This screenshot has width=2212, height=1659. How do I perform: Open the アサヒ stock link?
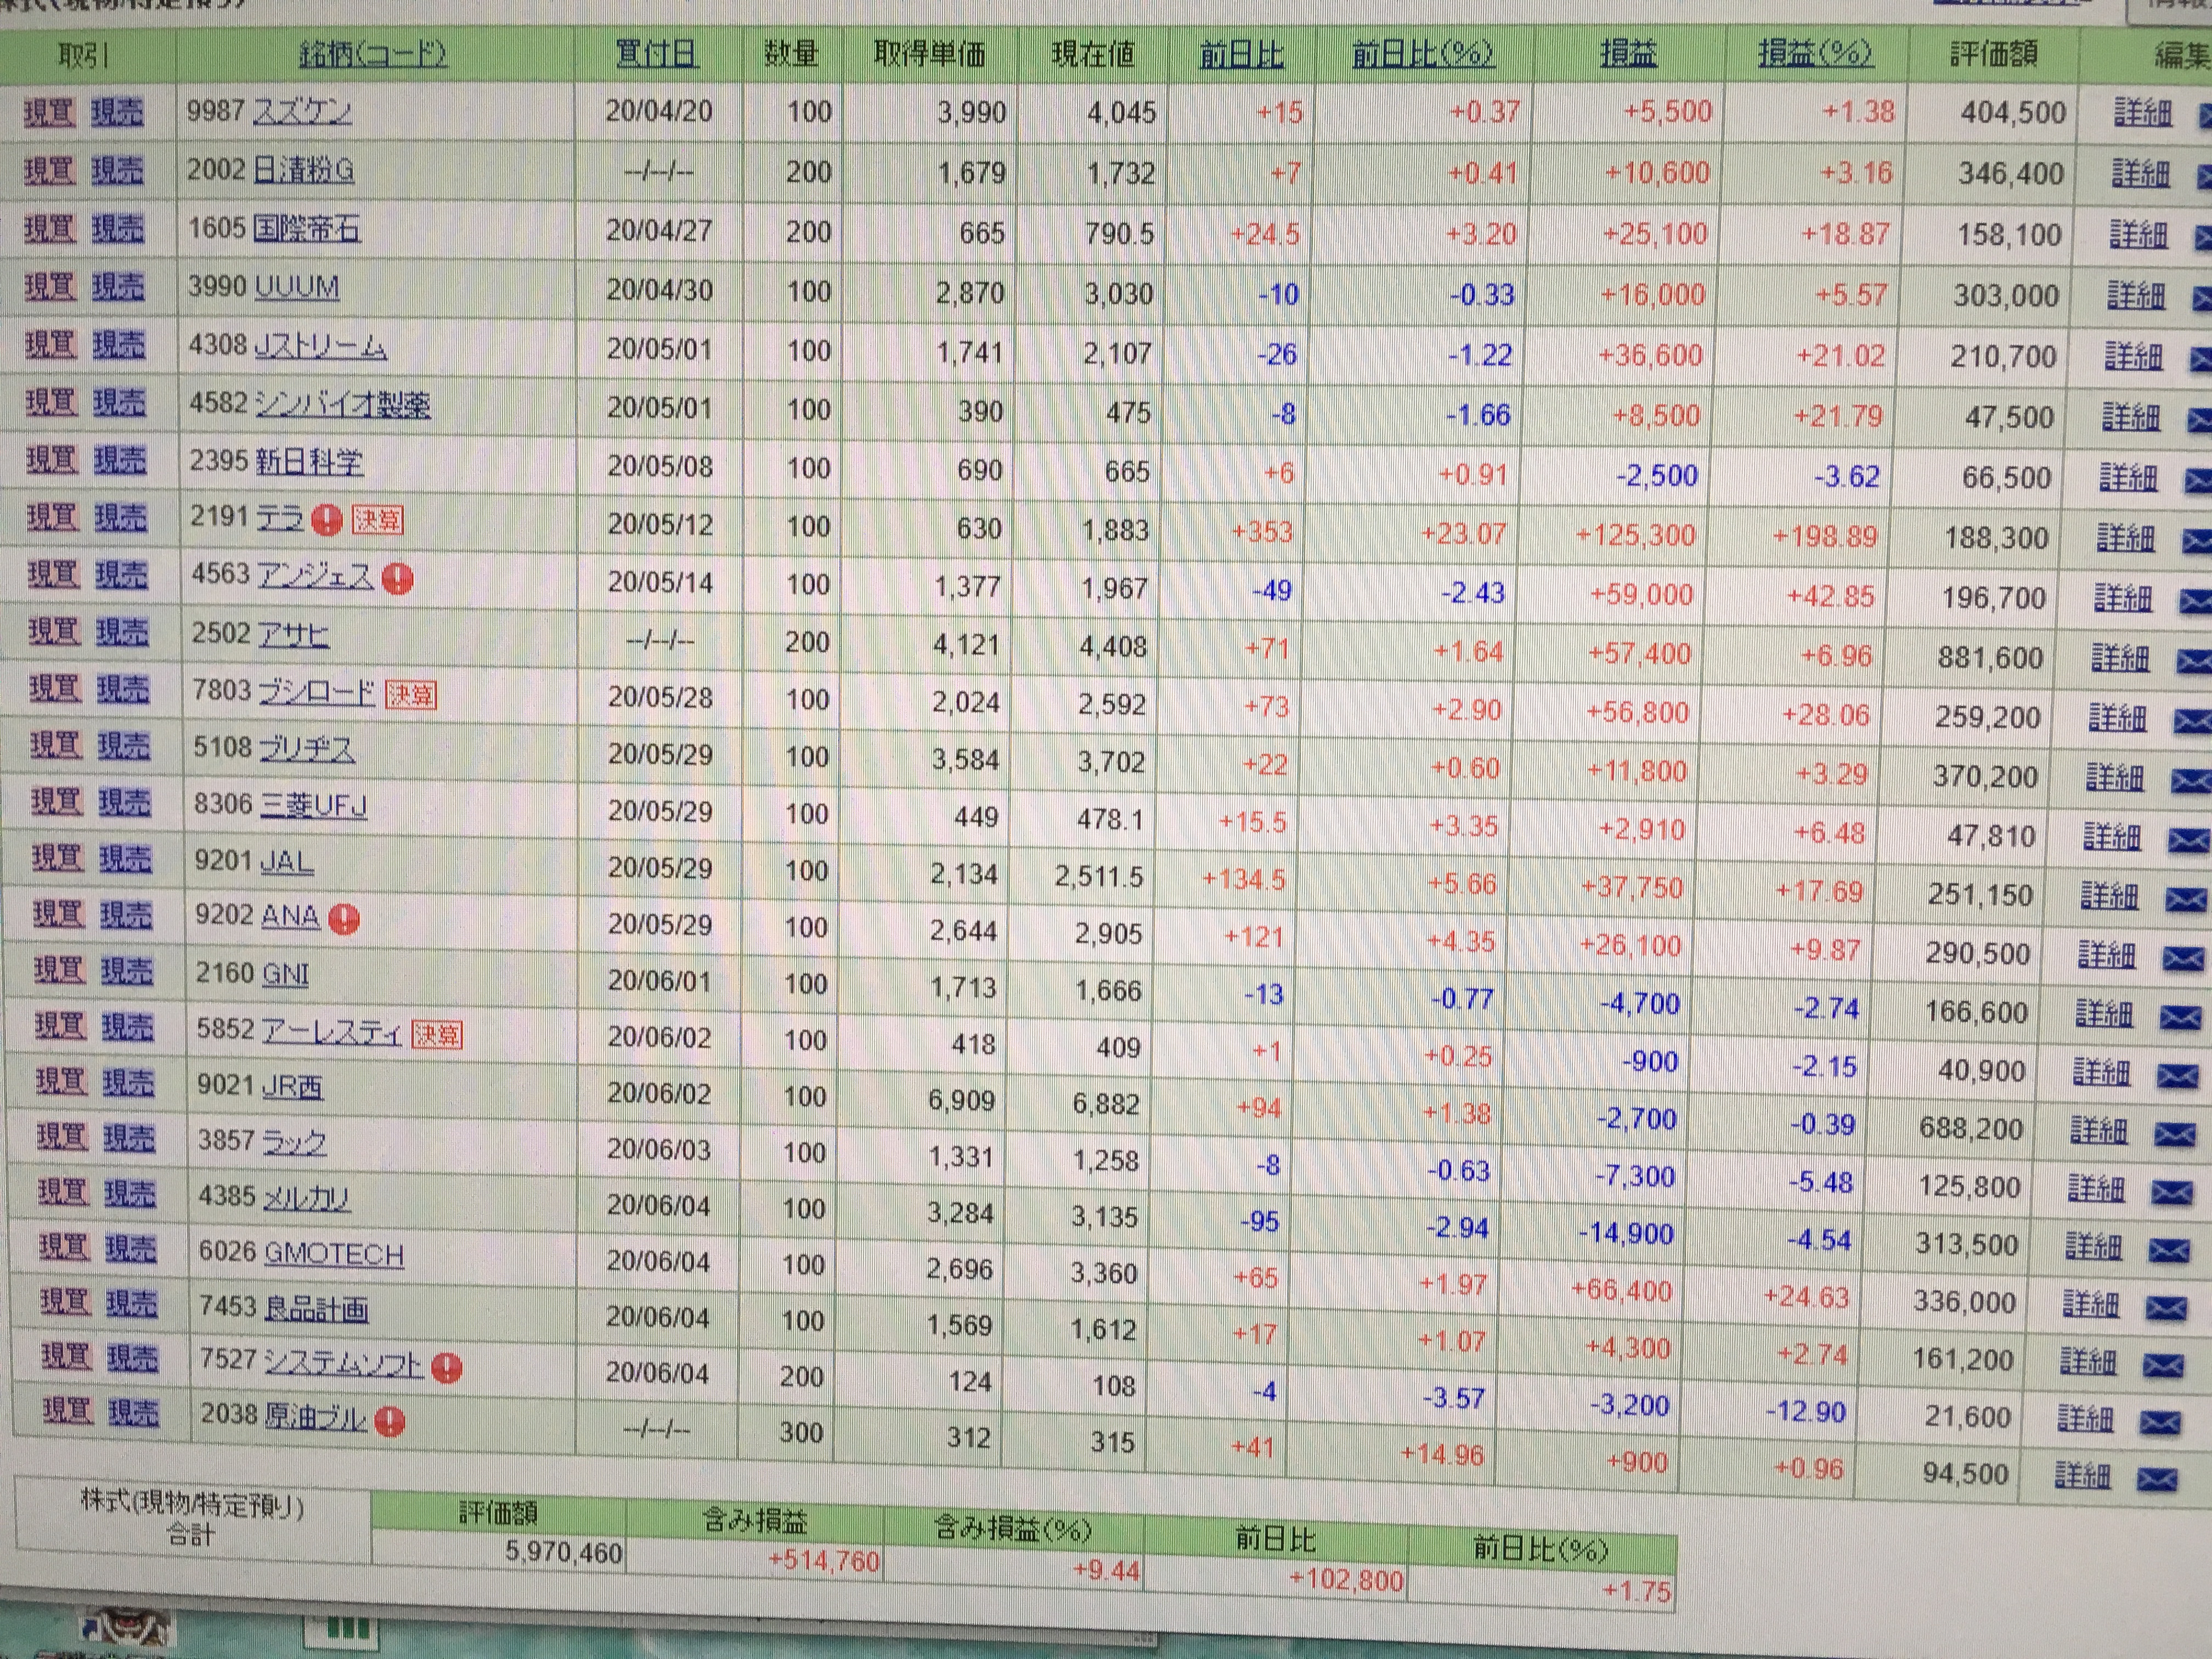click(293, 635)
